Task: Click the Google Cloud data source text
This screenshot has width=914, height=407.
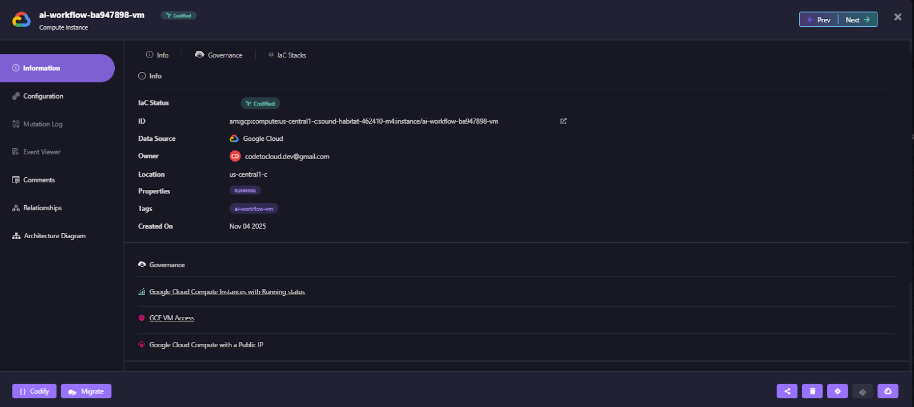Action: [x=263, y=139]
